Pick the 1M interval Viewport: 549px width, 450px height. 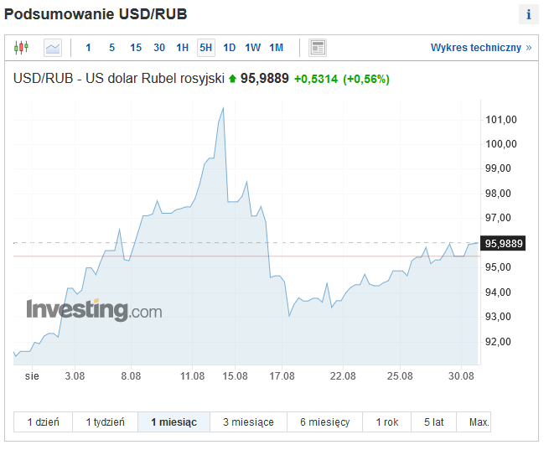click(x=277, y=48)
